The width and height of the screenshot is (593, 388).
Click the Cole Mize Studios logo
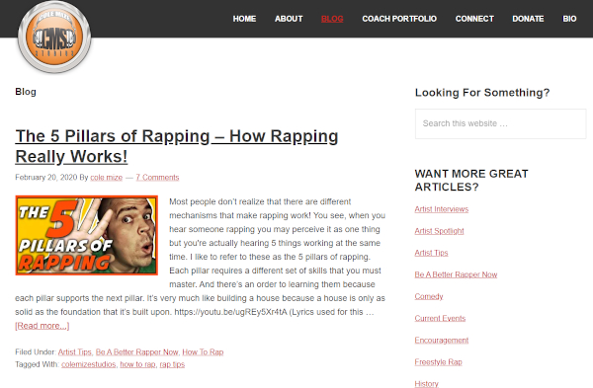click(x=54, y=38)
